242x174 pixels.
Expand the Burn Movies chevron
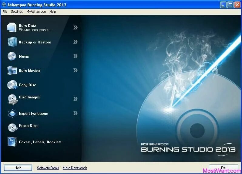click(x=75, y=70)
